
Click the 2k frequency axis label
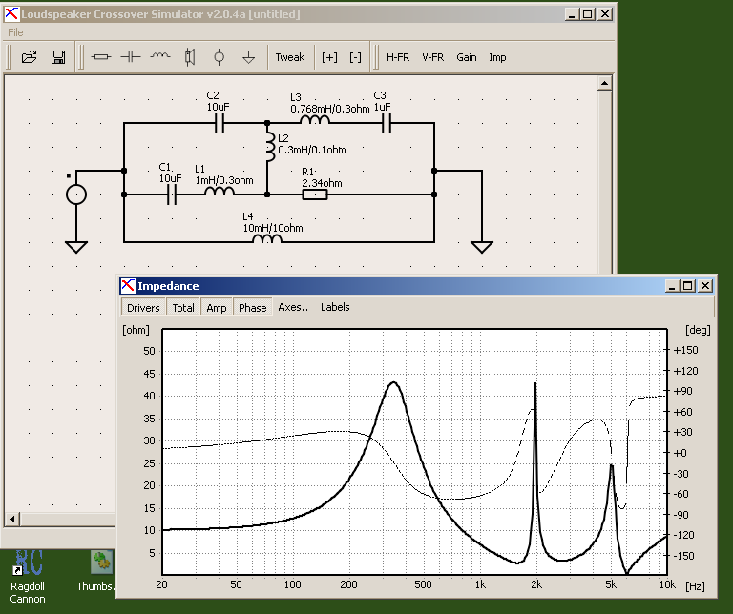[536, 584]
